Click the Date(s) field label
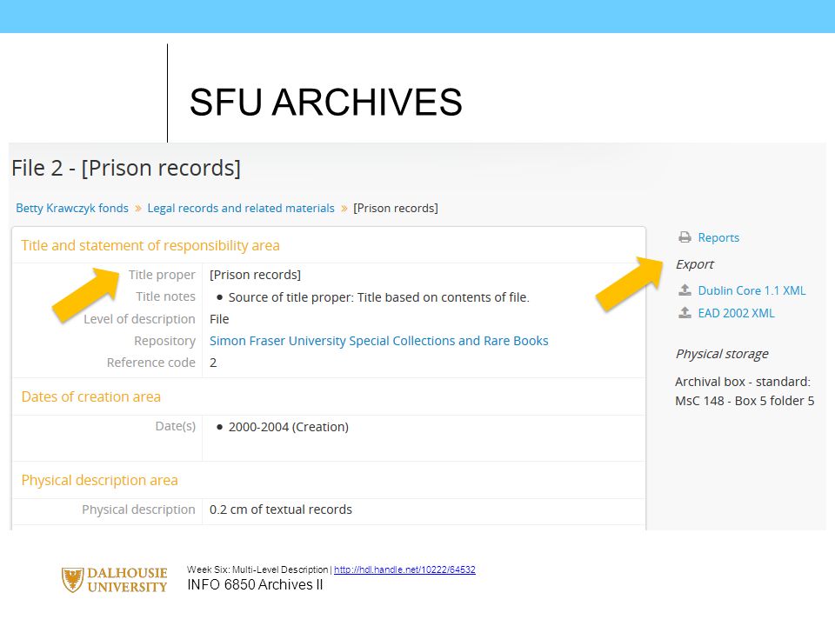The height and width of the screenshot is (626, 835). [176, 426]
